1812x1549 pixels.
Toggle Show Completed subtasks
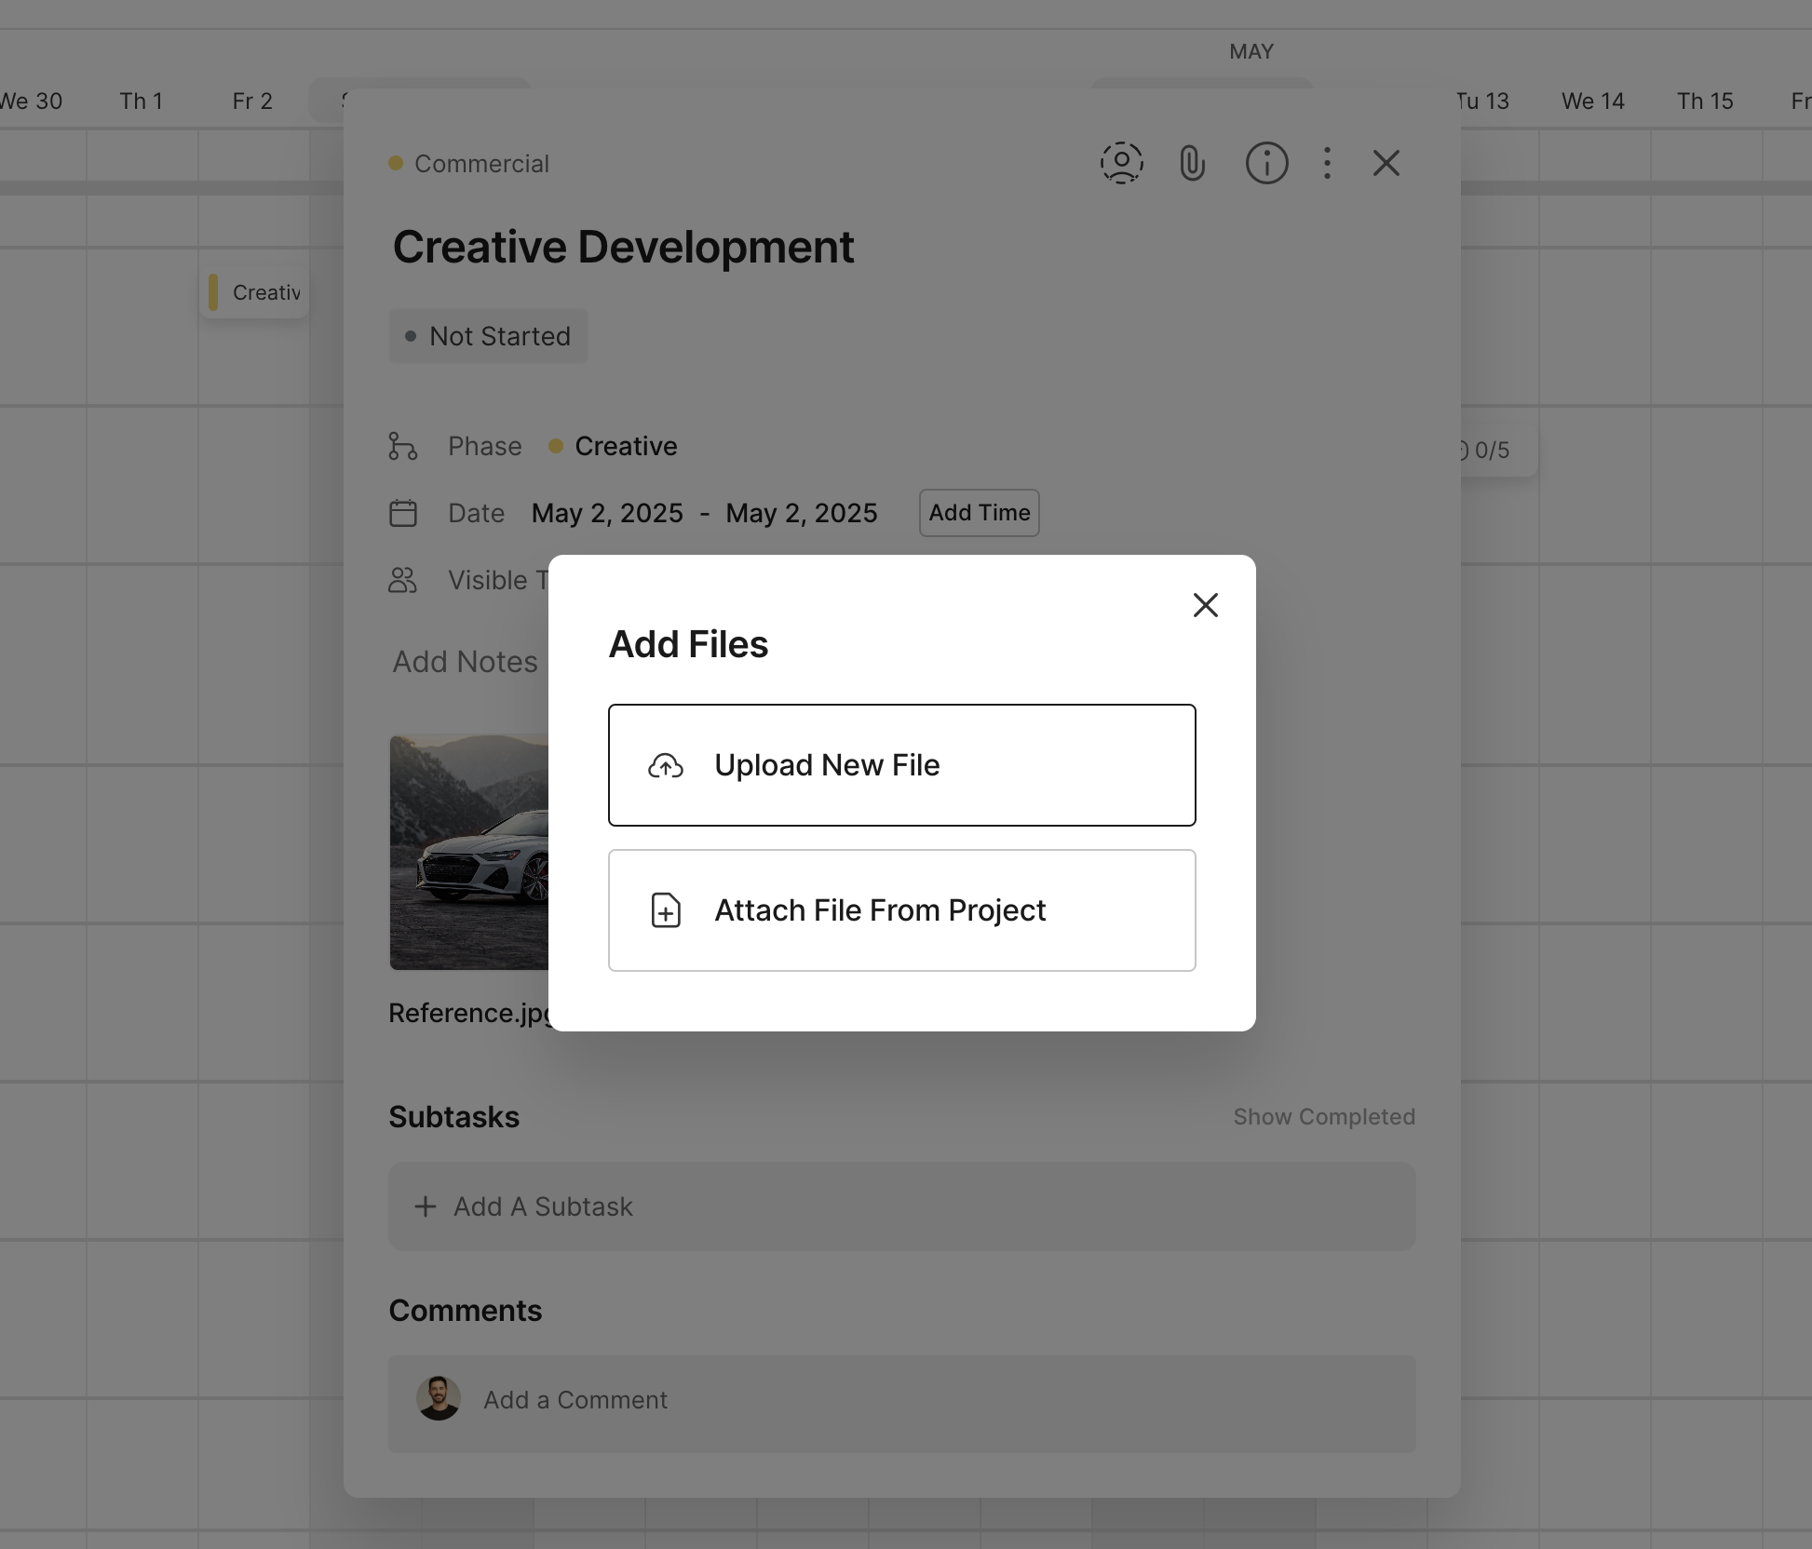click(1323, 1117)
